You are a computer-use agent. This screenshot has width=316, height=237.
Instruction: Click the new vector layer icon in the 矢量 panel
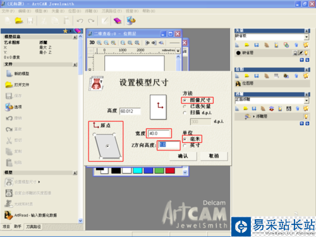point(237,45)
